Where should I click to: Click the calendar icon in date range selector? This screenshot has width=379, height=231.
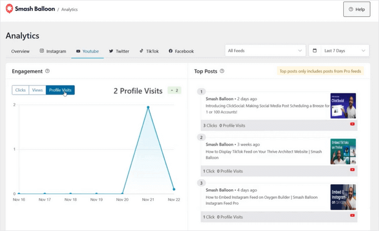point(315,51)
